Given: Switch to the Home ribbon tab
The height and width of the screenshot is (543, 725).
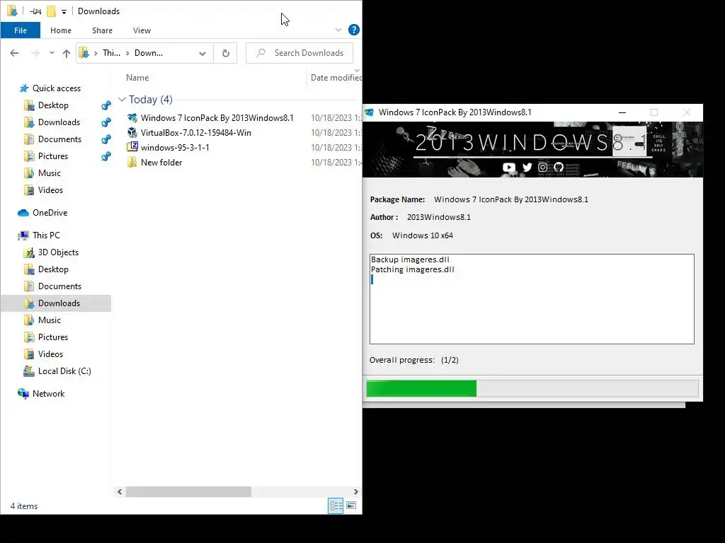Looking at the screenshot, I should [x=61, y=30].
